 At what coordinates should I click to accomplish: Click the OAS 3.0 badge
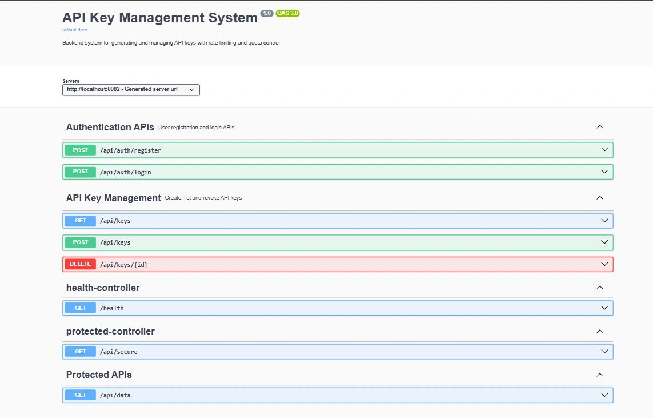click(x=288, y=13)
